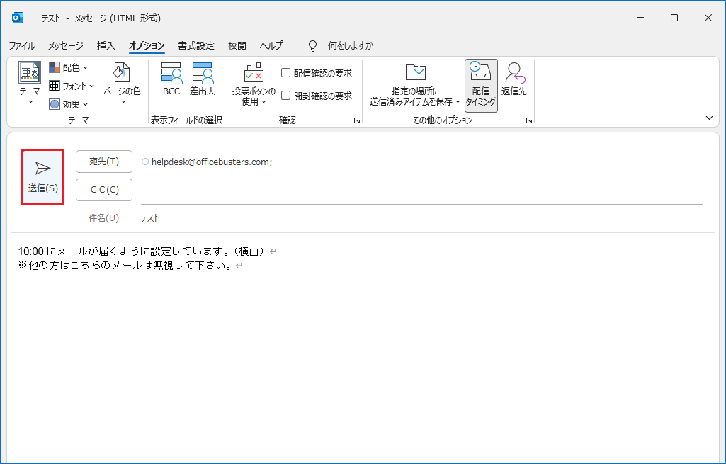726x464 pixels.
Task: Show the From (差出人) field
Action: [202, 79]
